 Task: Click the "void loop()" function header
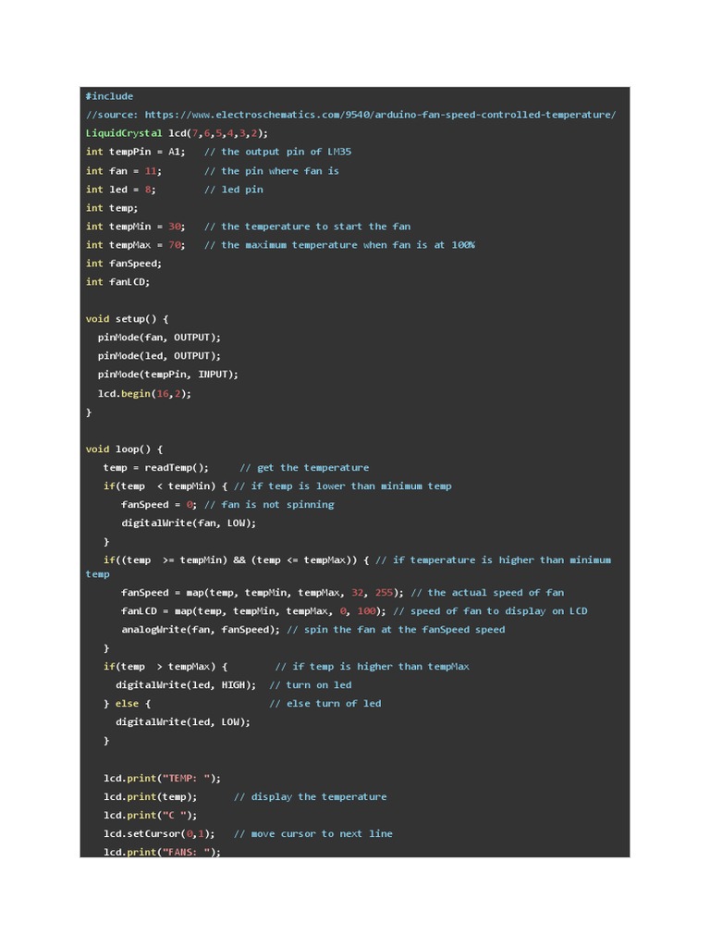[x=124, y=449]
